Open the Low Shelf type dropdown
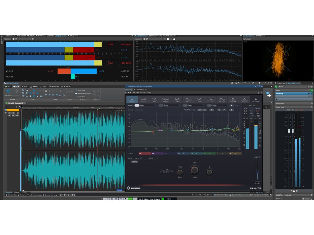 point(167,172)
